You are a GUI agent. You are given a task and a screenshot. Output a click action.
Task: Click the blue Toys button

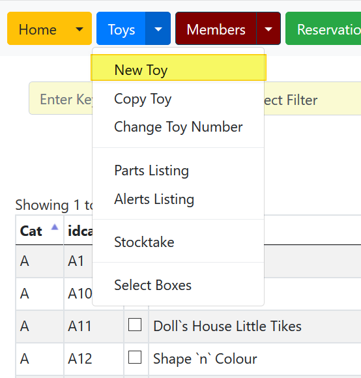coord(121,29)
